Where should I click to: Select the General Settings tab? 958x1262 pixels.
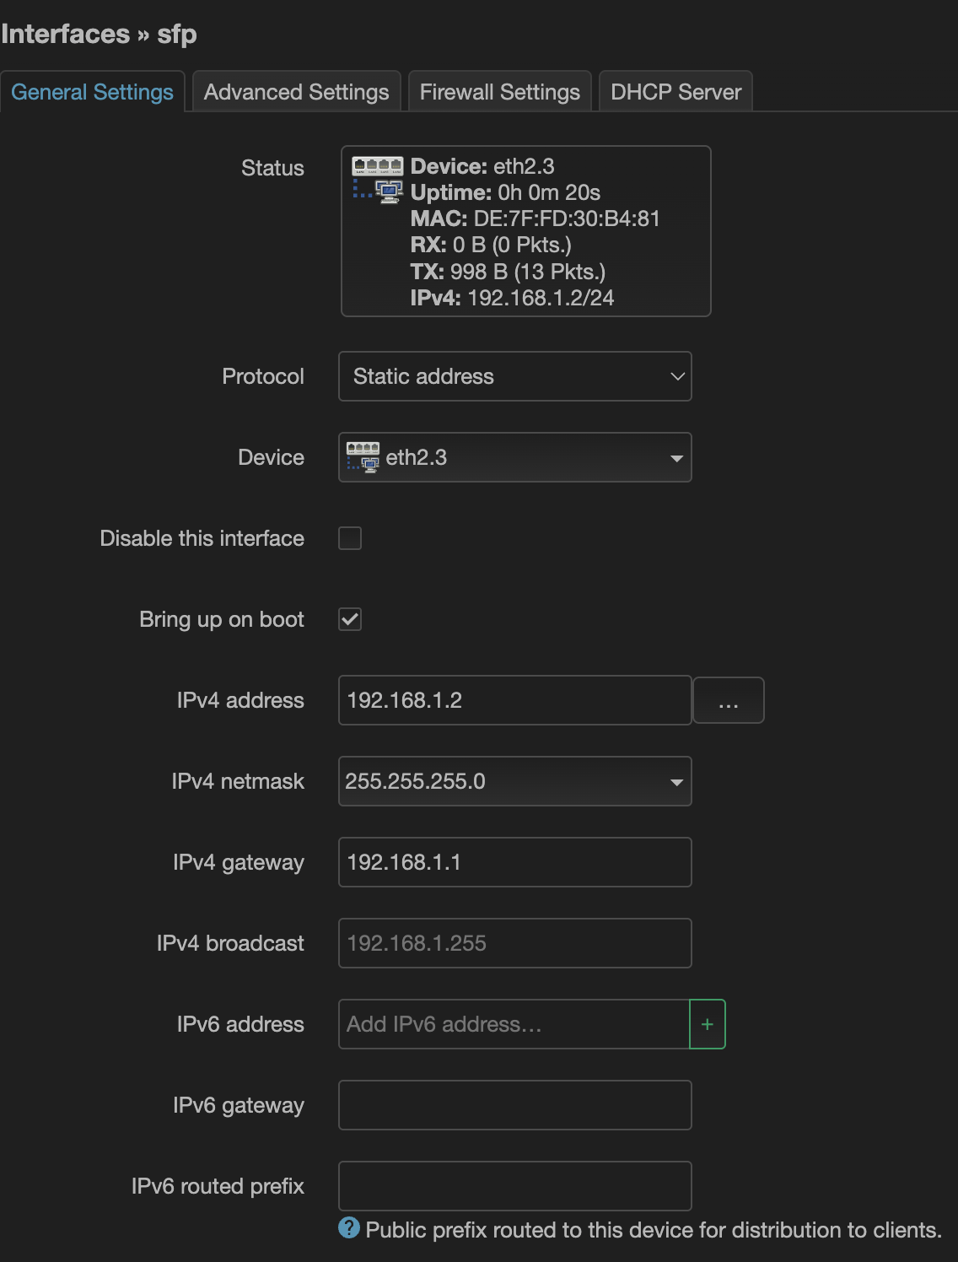coord(92,92)
